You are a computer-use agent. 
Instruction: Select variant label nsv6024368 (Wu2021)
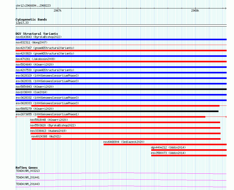[46, 136]
